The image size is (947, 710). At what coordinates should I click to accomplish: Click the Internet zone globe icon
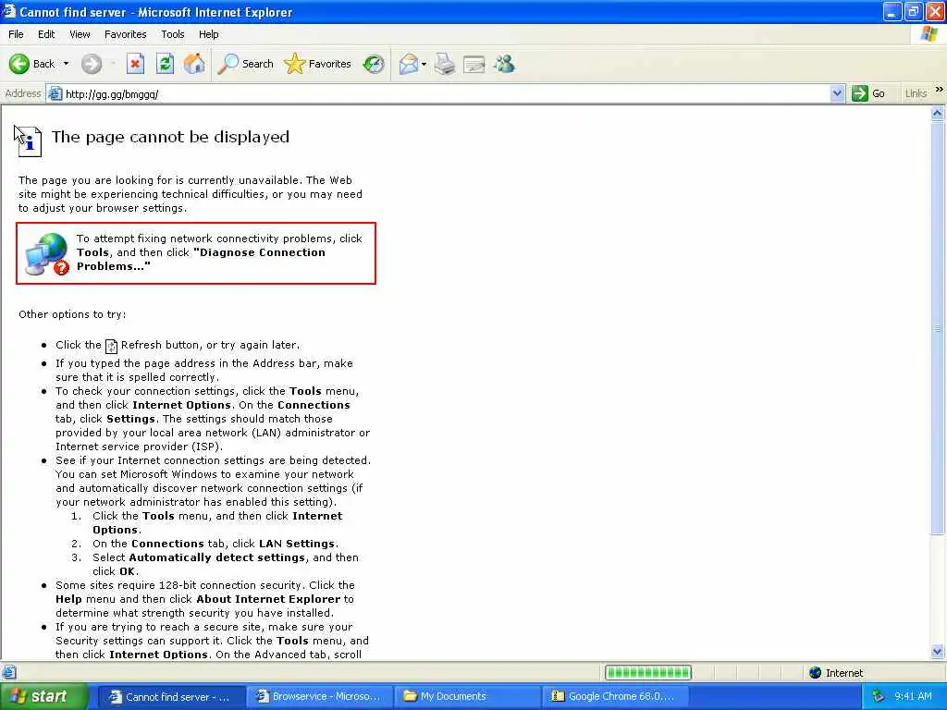816,673
